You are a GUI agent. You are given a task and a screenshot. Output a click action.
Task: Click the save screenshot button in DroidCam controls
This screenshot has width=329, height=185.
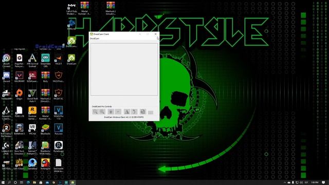click(143, 112)
